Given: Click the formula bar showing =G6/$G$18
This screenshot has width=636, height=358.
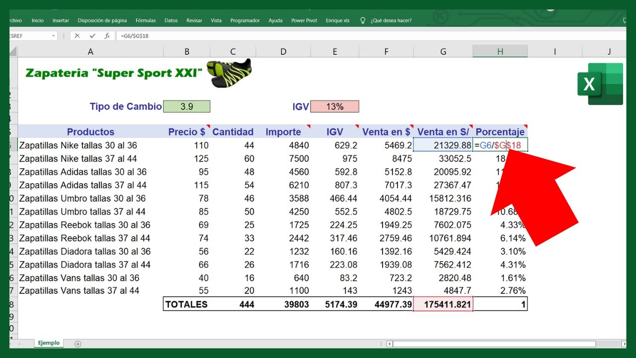Looking at the screenshot, I should click(x=372, y=36).
